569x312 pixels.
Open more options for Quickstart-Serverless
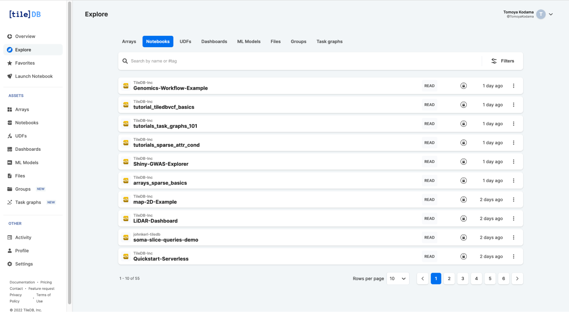(513, 256)
